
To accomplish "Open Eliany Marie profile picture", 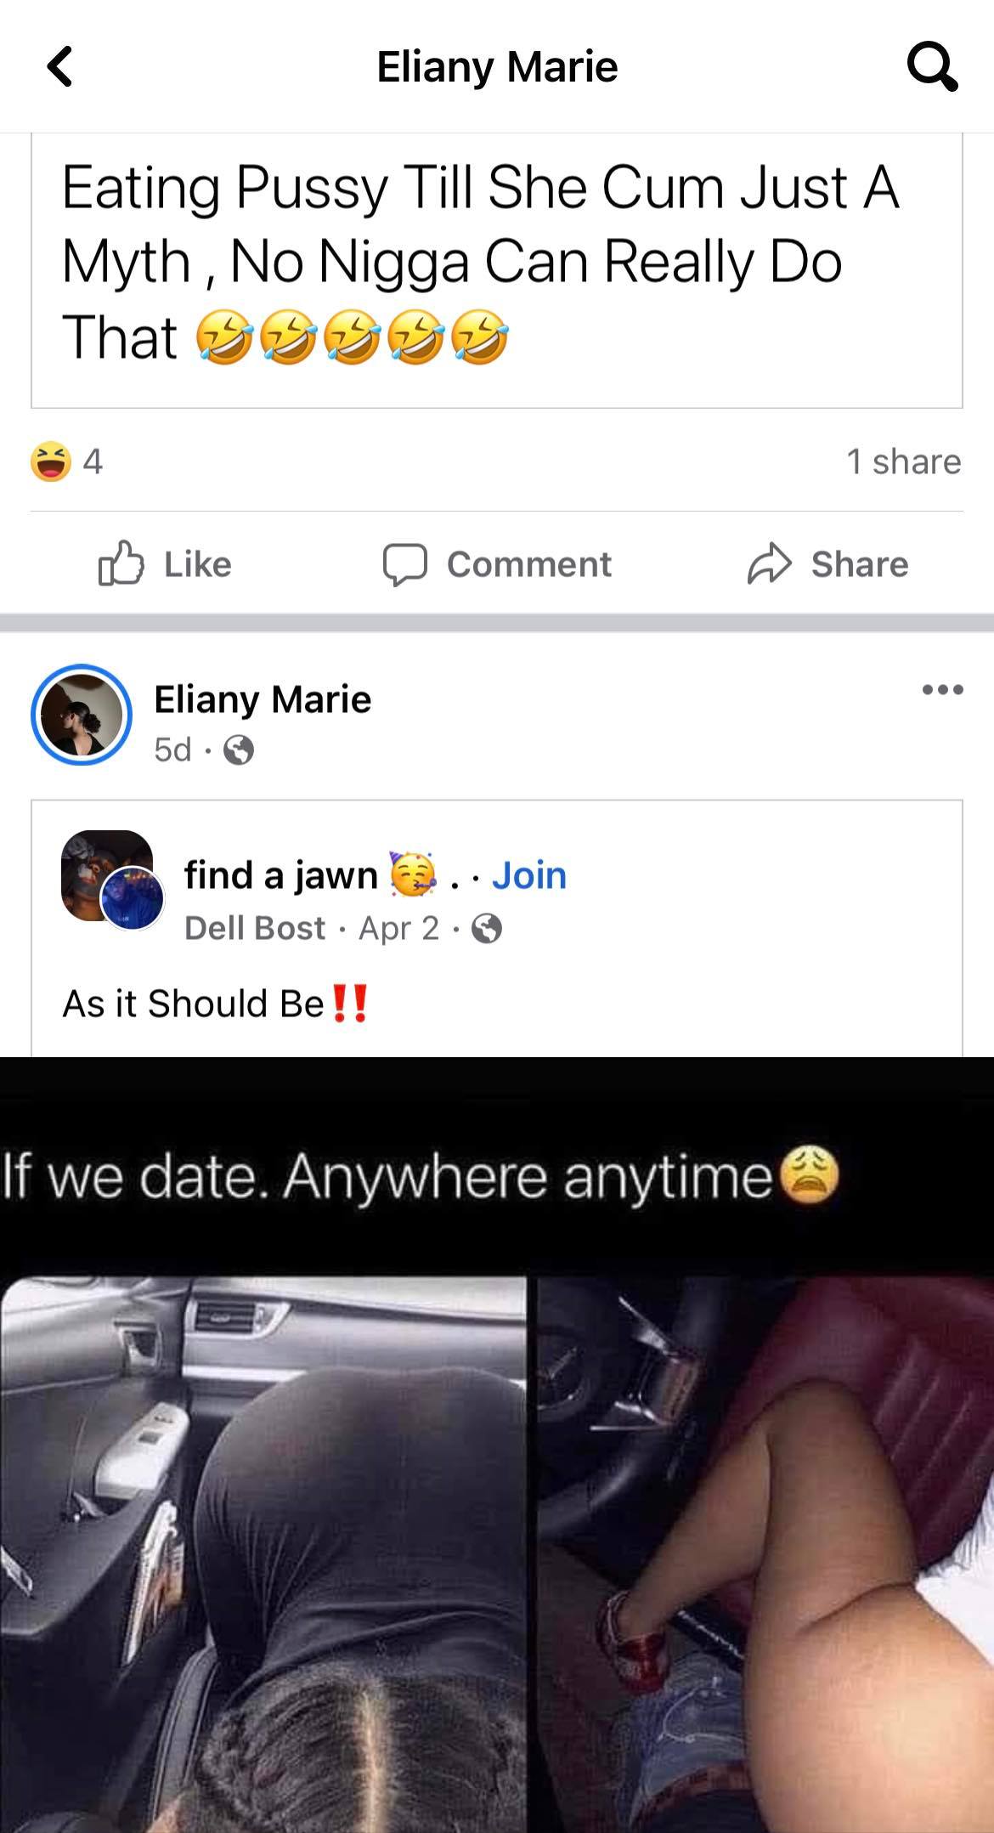I will [82, 715].
